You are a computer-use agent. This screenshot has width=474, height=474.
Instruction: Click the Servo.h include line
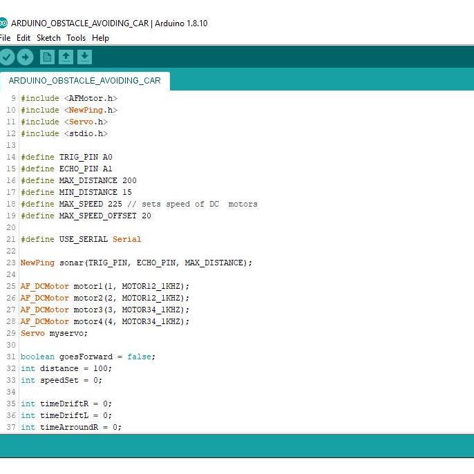tap(64, 122)
